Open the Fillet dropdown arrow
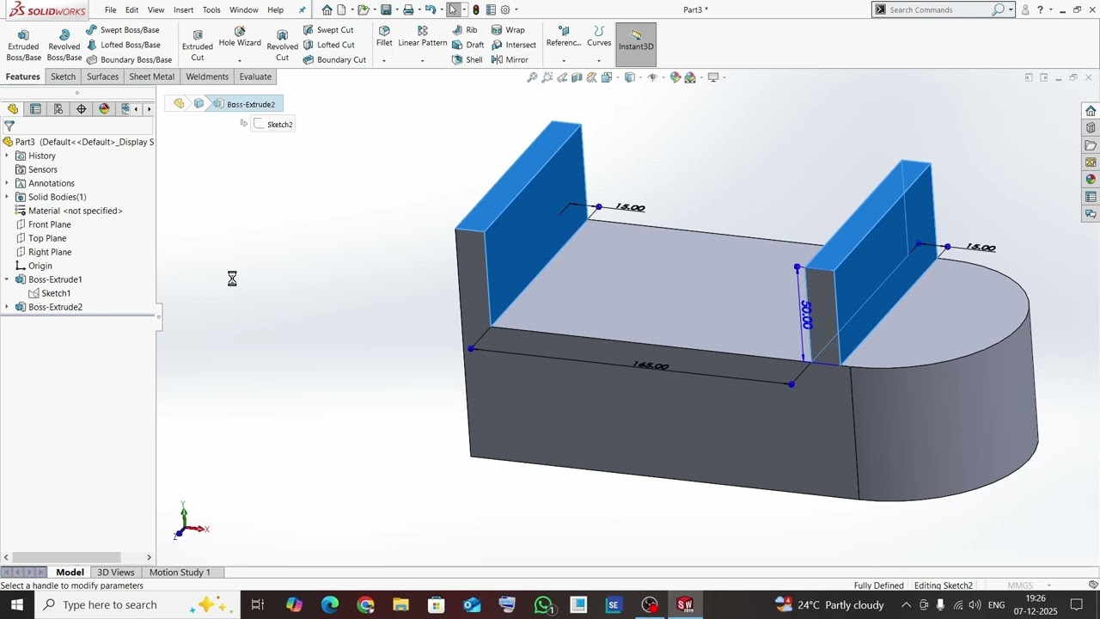1100x619 pixels. pos(384,61)
